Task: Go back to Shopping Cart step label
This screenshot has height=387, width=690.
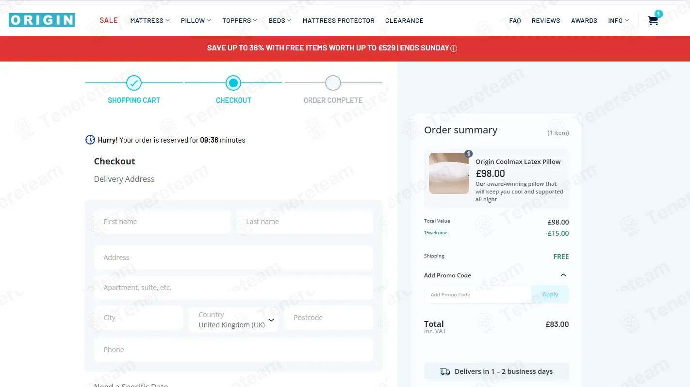Action: click(134, 100)
